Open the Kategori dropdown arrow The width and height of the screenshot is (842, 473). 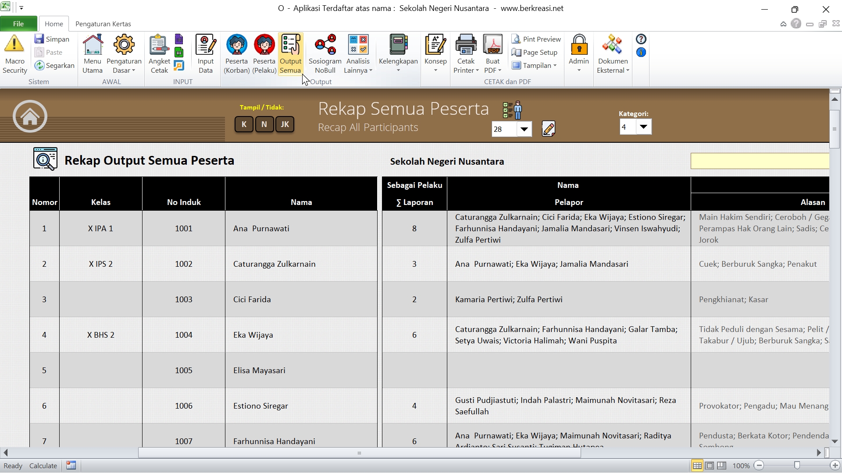point(643,127)
